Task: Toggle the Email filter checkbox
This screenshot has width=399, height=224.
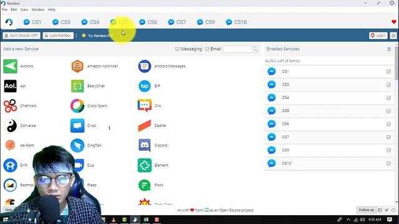Action: tap(207, 49)
